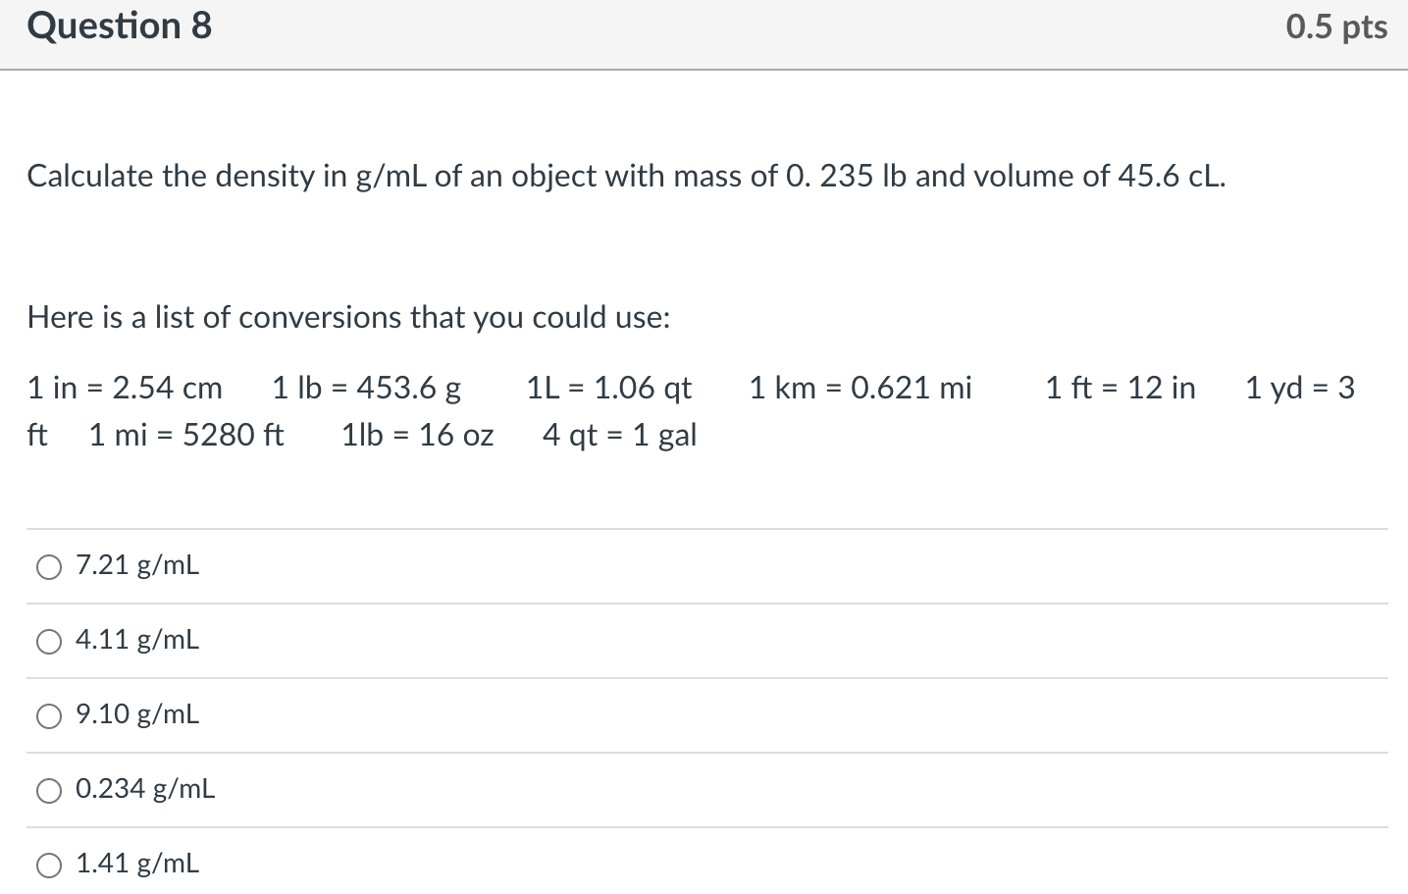
Task: Click the 1 in = 2.54 cm conversion
Action: point(124,388)
